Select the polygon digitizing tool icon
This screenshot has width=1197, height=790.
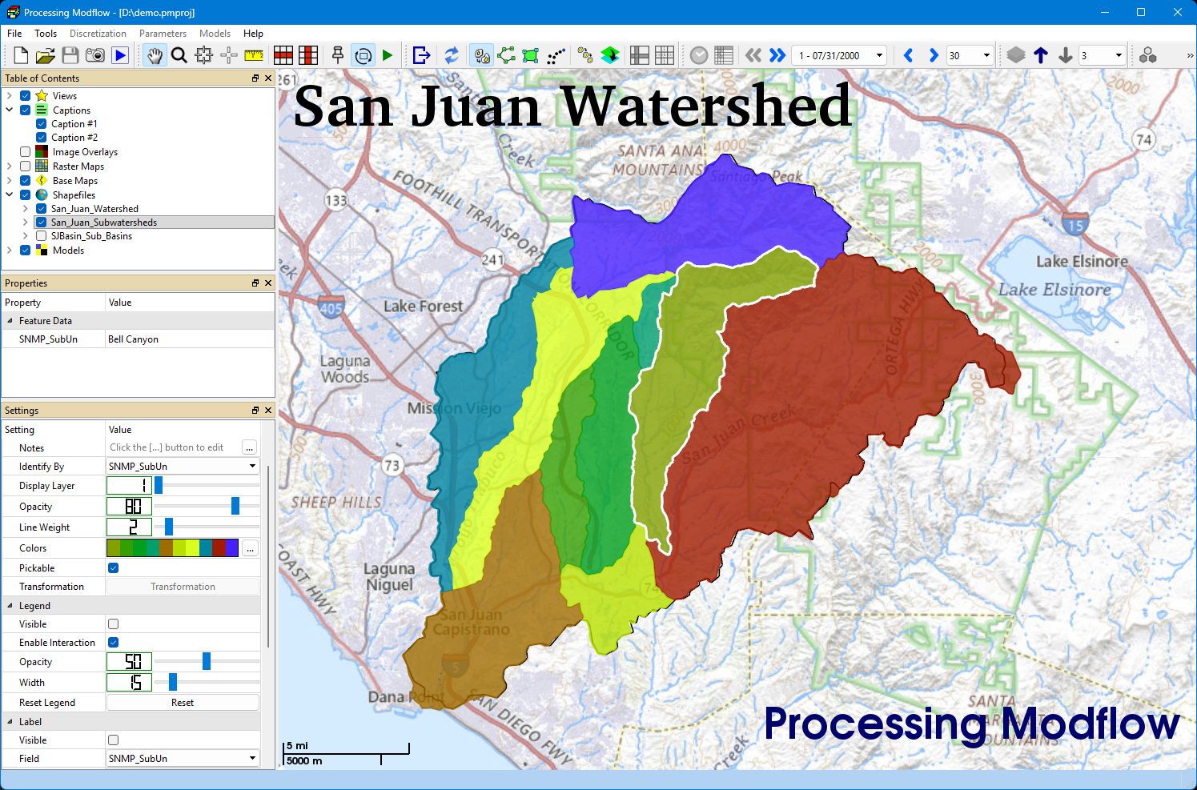pos(530,55)
